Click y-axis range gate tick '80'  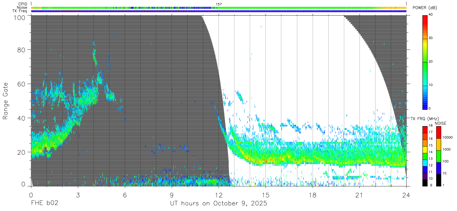pos(21,50)
